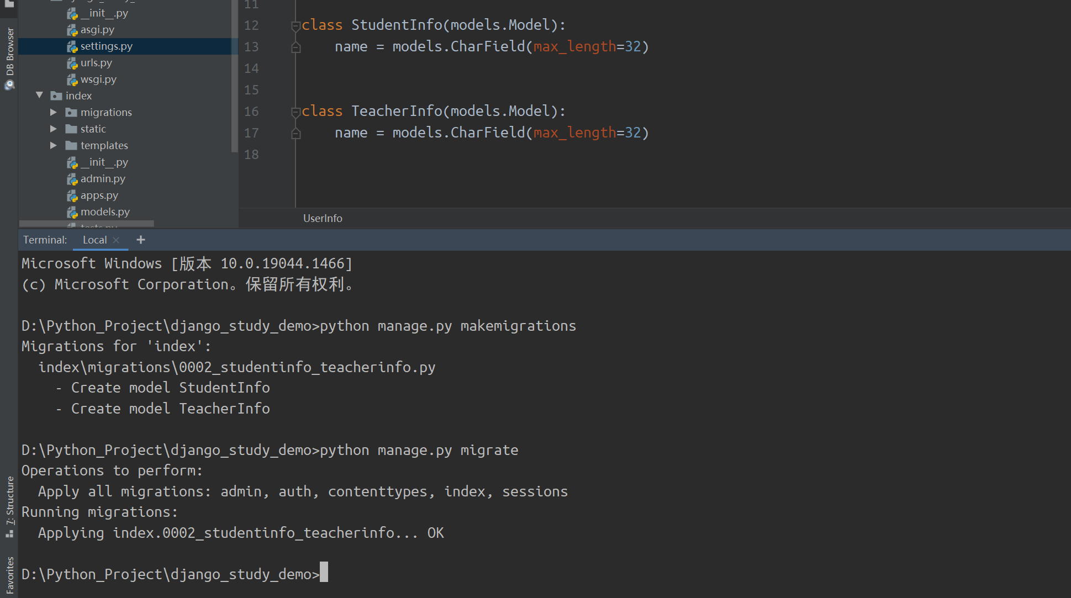Select the models.py file icon
Viewport: 1071px width, 598px height.
tap(71, 211)
